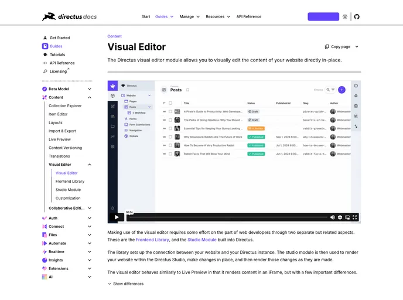Viewport: 403px width, 300px height.
Task: Open the Collection Explorer page
Action: tap(65, 106)
